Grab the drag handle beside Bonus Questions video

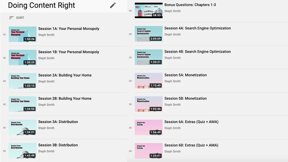pyautogui.click(x=130, y=11)
